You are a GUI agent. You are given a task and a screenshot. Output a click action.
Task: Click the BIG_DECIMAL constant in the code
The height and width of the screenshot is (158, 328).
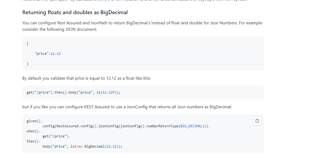(x=192, y=126)
